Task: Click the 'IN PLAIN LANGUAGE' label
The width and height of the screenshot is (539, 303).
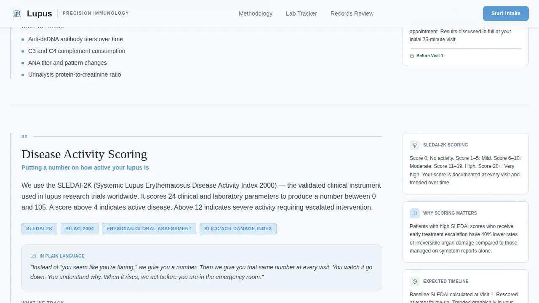Action: pyautogui.click(x=62, y=256)
